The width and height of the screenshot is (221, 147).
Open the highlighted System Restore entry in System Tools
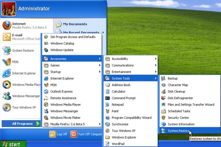click(190, 131)
